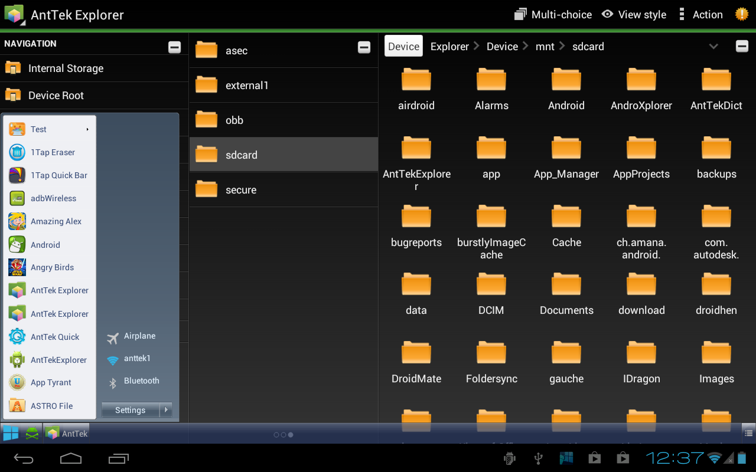Collapse the folder list panel beside asec
This screenshot has width=756, height=472.
[x=364, y=47]
